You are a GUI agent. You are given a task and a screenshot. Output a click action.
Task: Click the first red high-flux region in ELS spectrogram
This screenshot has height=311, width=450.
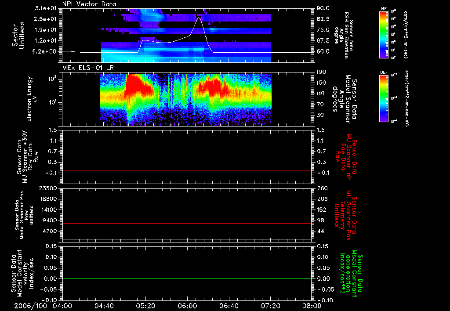[x=138, y=85]
